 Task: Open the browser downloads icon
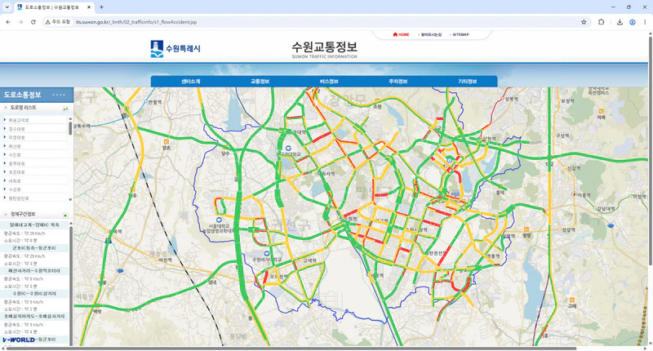[x=620, y=22]
